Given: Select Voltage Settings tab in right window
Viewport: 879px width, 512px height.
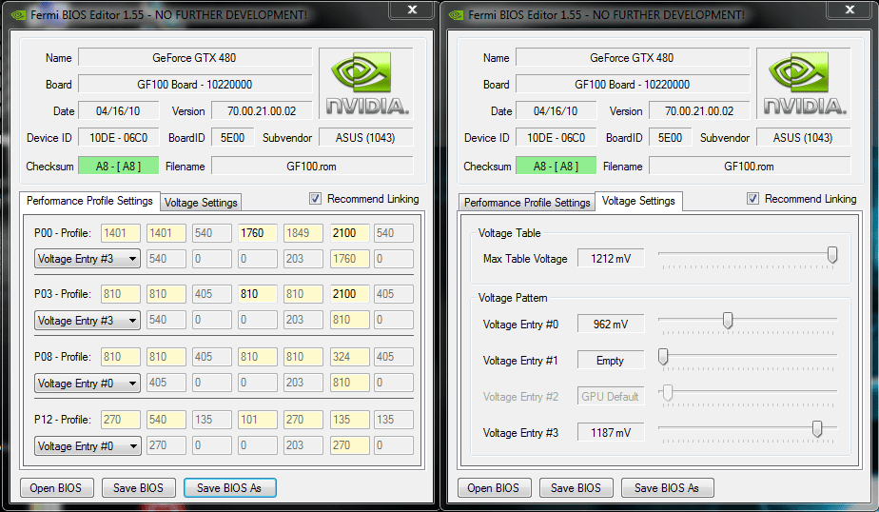Looking at the screenshot, I should (638, 201).
